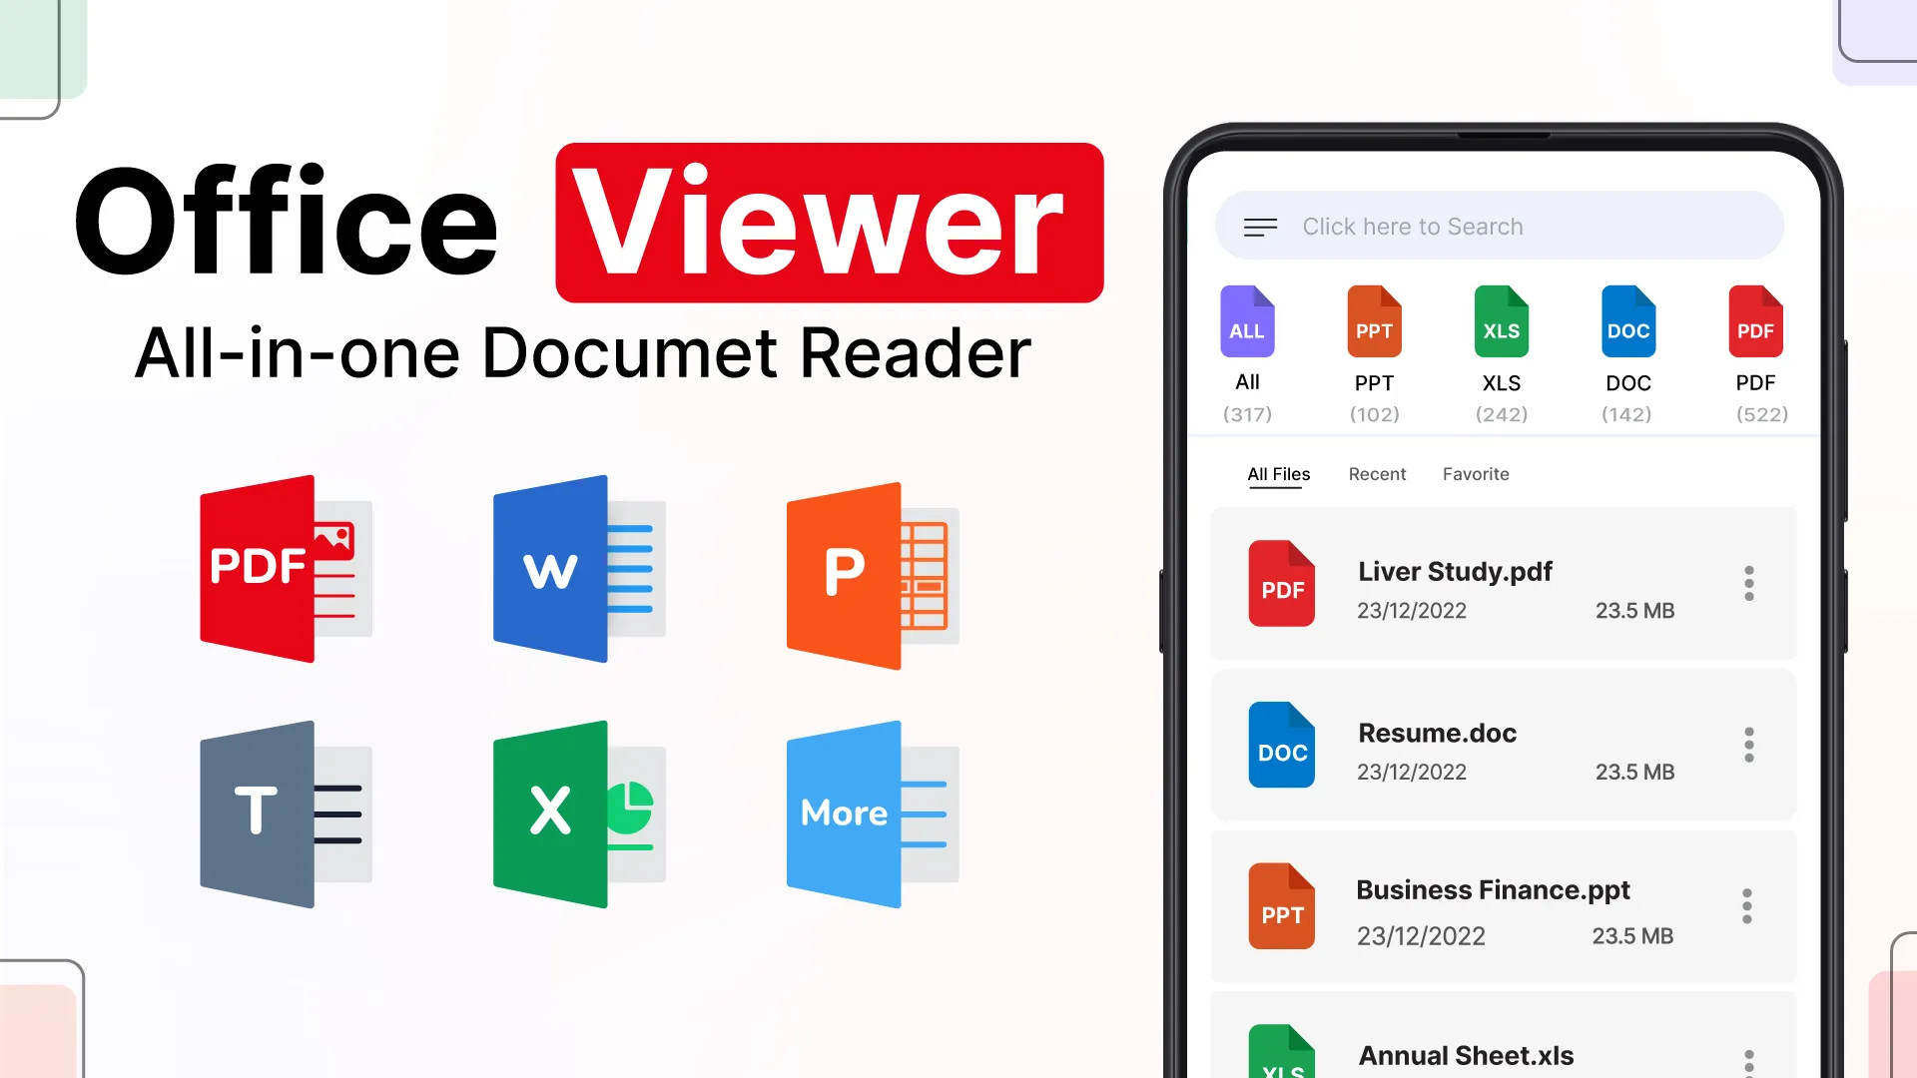The height and width of the screenshot is (1078, 1917).
Task: Open the search input field
Action: click(1503, 227)
